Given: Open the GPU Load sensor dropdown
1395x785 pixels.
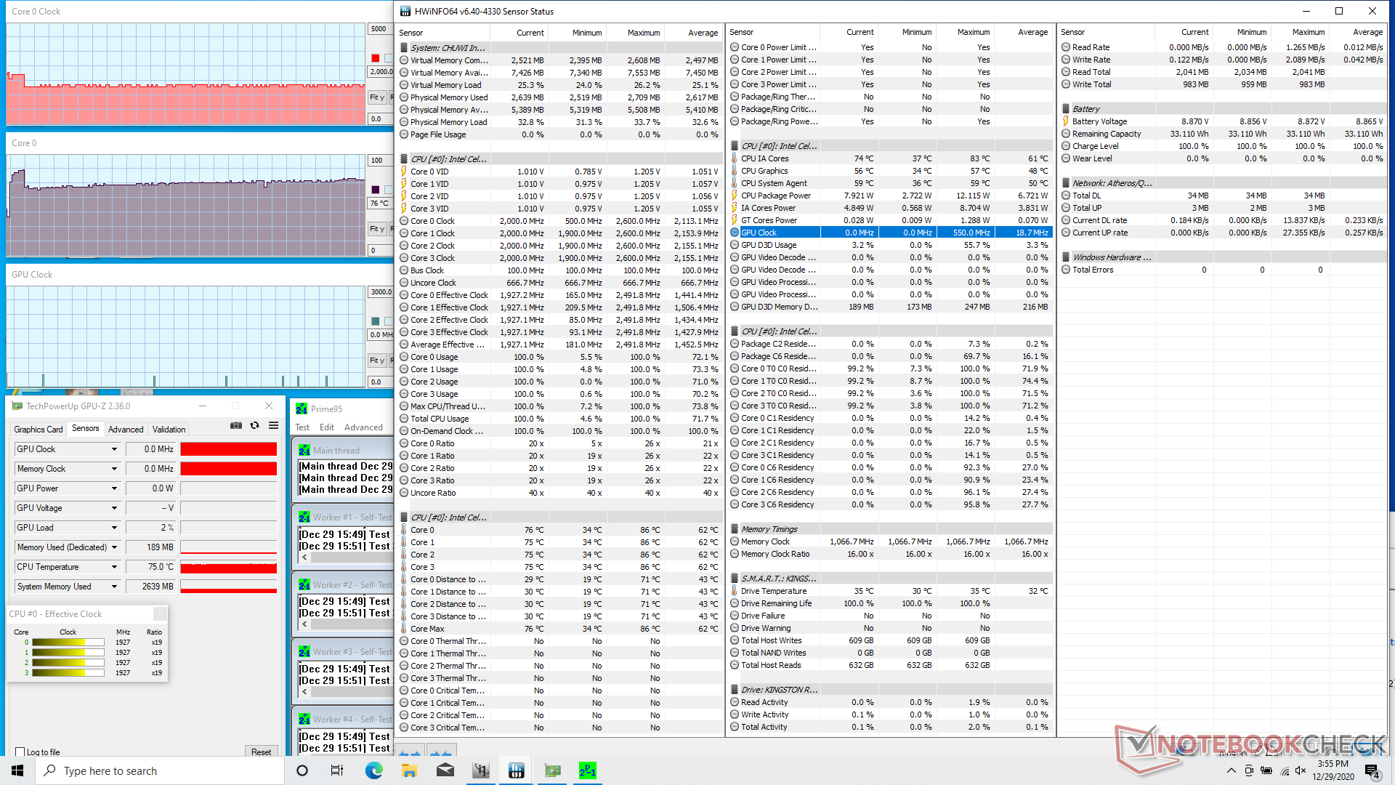Looking at the screenshot, I should pyautogui.click(x=114, y=528).
